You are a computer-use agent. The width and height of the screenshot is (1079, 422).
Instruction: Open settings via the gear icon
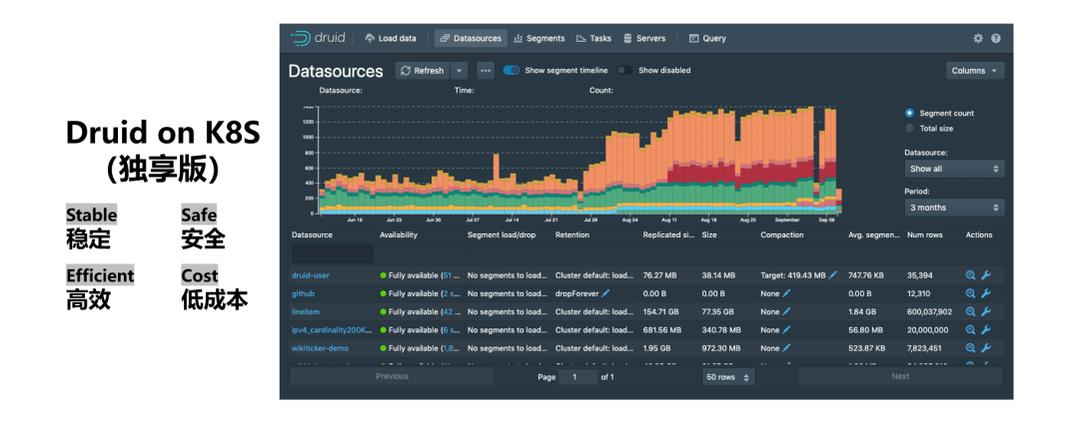click(978, 39)
